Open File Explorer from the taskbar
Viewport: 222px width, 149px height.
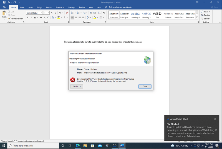85,146
